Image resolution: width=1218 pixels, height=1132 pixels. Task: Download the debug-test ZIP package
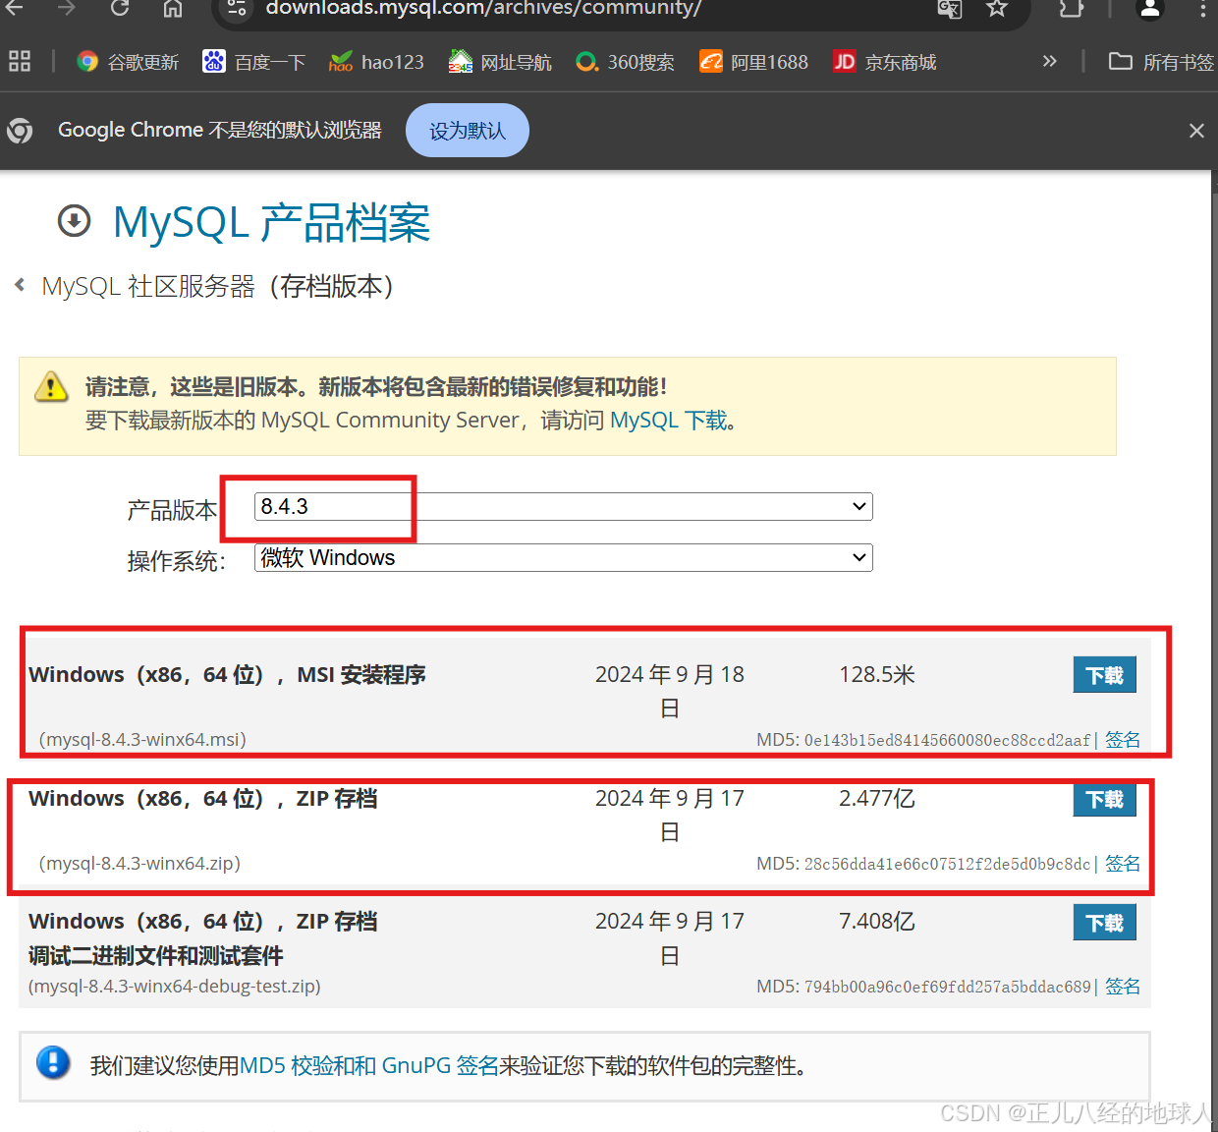(1104, 923)
